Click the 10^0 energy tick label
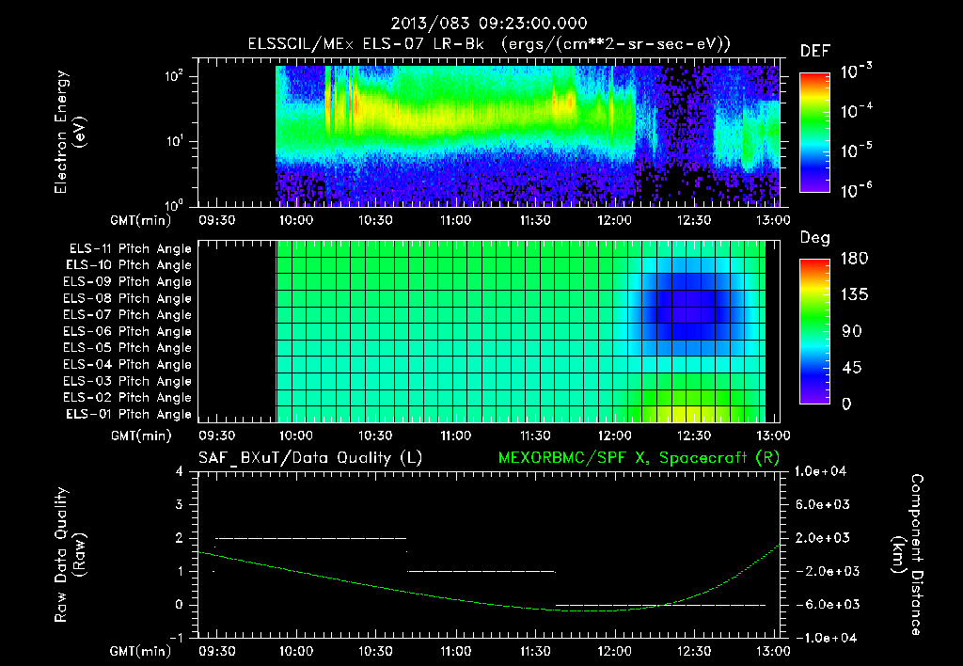This screenshot has height=666, width=963. tap(174, 204)
